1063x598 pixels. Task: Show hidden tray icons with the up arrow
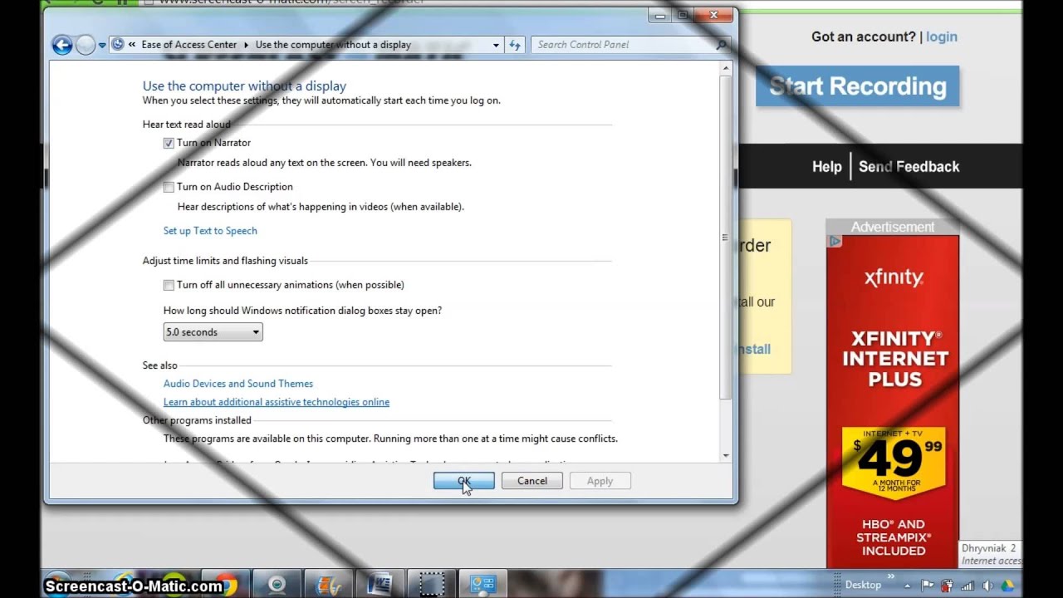pos(908,586)
